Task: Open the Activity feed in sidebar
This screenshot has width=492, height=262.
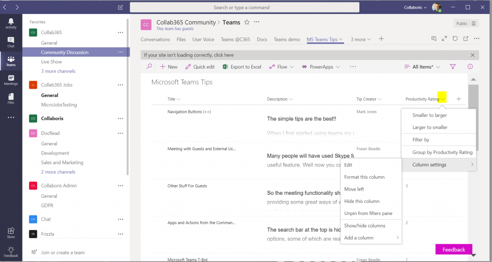Action: pyautogui.click(x=11, y=23)
